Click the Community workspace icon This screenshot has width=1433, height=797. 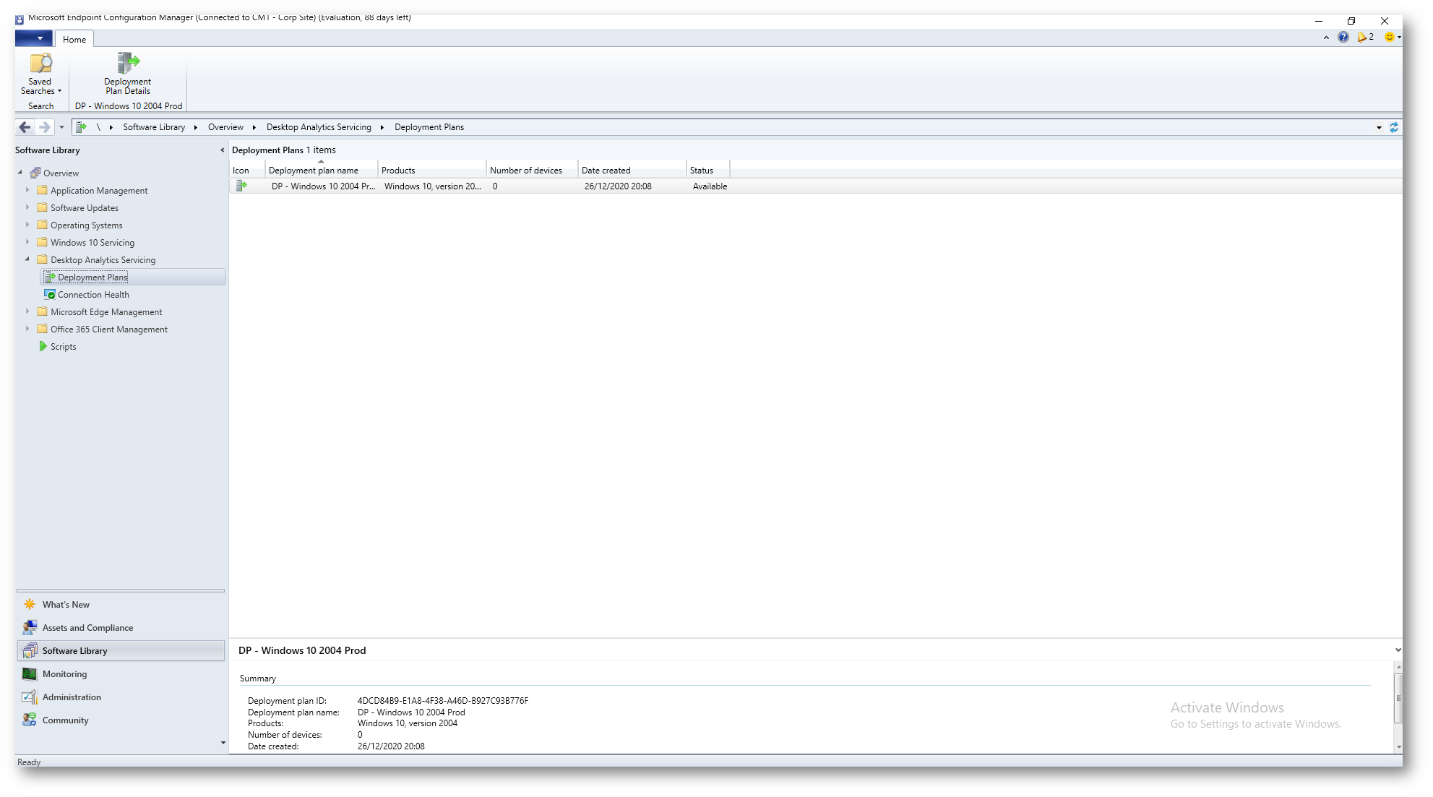(x=30, y=720)
